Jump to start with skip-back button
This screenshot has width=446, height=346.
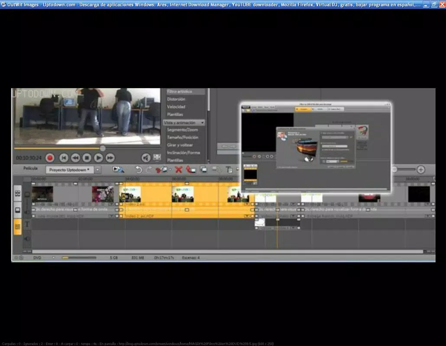64,158
